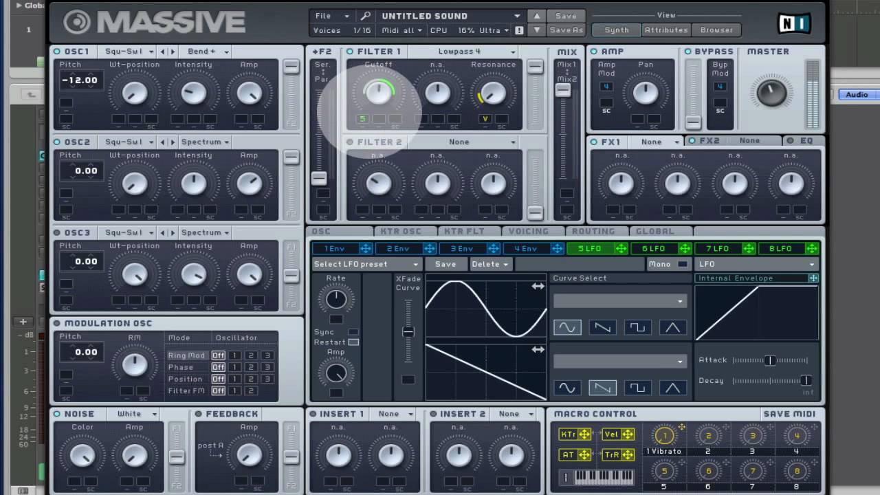Screen dimensions: 880x495
Task: Click the Internal Envelope Attack slider
Action: click(x=771, y=360)
